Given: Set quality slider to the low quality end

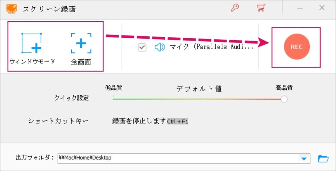Looking at the screenshot, I should (x=114, y=99).
